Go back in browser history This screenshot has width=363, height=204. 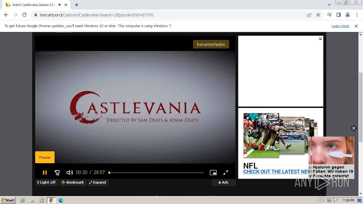pos(6,15)
